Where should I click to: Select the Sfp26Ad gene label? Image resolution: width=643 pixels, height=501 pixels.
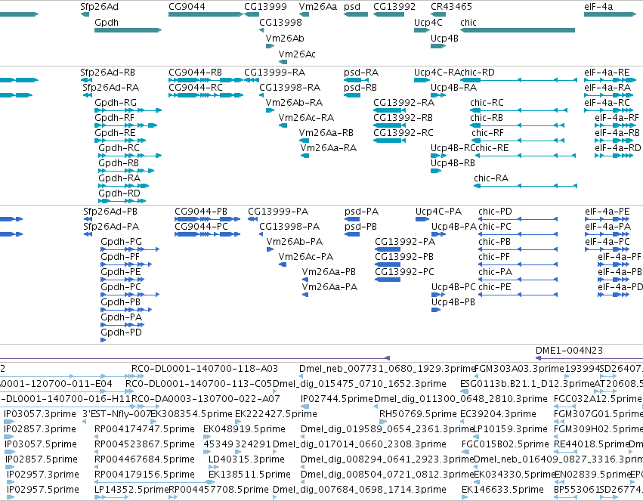[x=99, y=7]
